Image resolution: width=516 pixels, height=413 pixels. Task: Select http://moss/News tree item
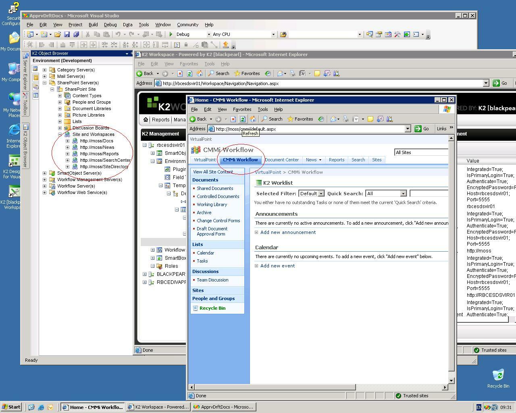tap(97, 147)
